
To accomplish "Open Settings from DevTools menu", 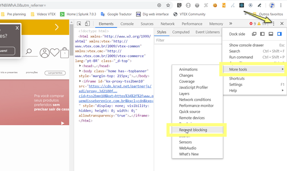I will [255, 84].
